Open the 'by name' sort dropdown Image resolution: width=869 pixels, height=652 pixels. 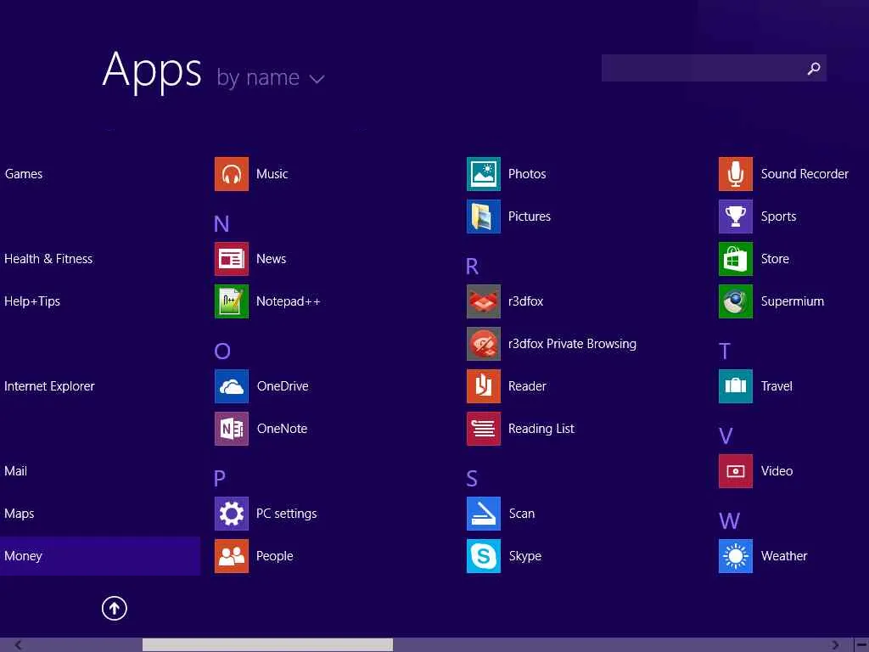click(270, 77)
